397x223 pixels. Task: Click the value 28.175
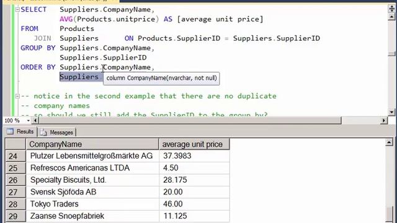coord(194,180)
